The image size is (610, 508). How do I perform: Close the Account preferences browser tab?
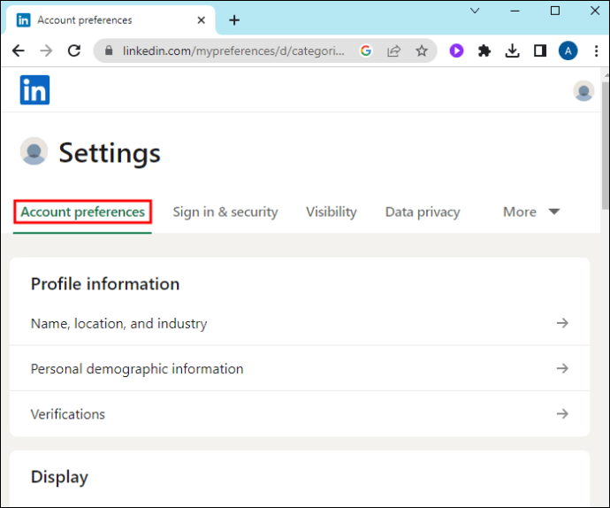pos(202,19)
